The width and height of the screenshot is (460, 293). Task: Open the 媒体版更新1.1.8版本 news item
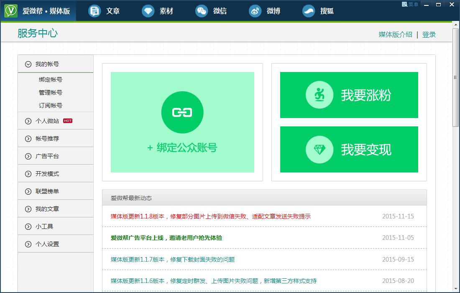[x=210, y=216]
